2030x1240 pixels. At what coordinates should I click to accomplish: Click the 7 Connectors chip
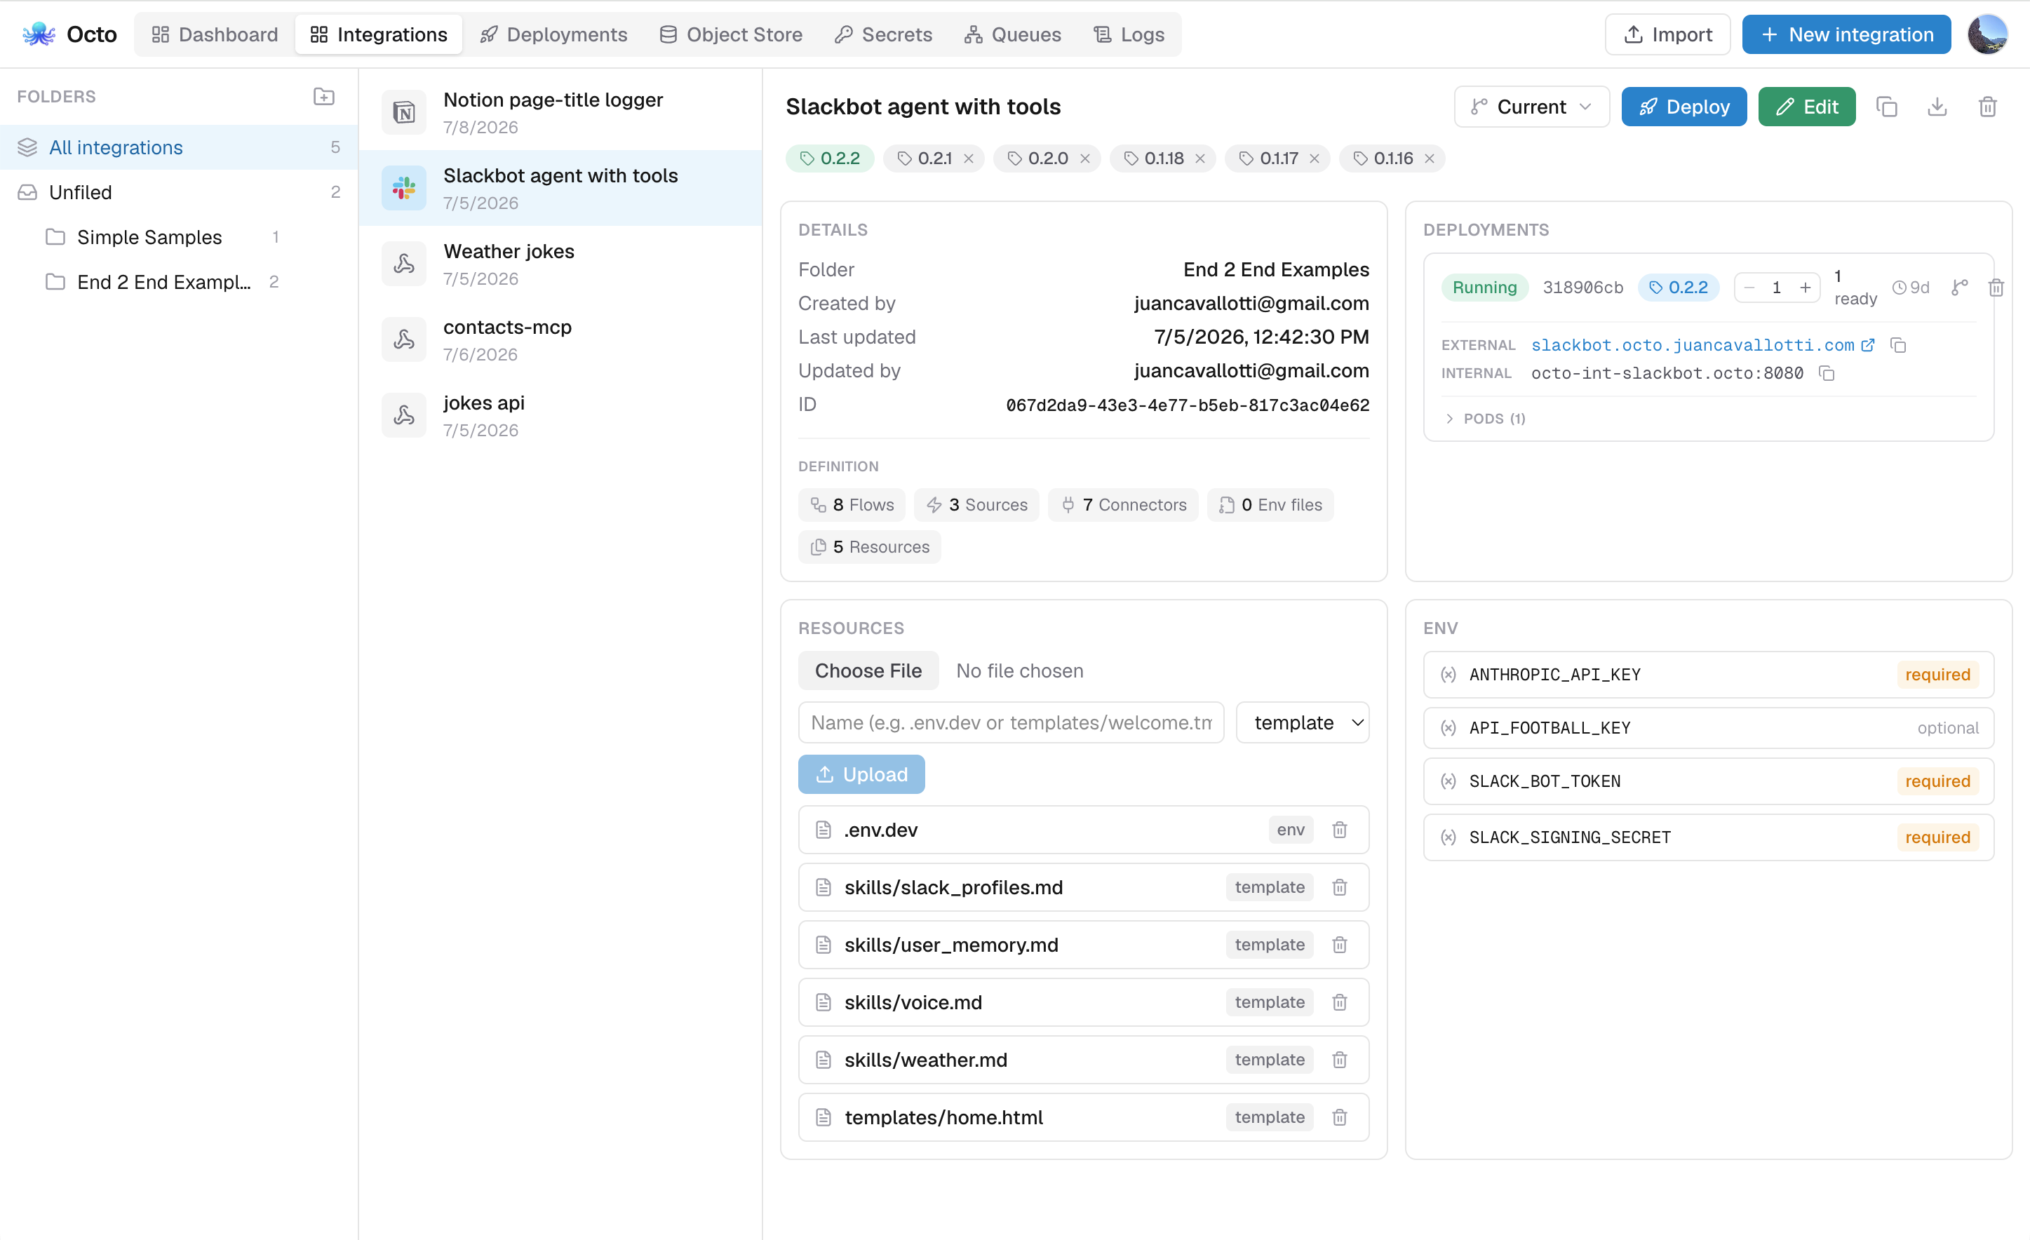point(1123,505)
